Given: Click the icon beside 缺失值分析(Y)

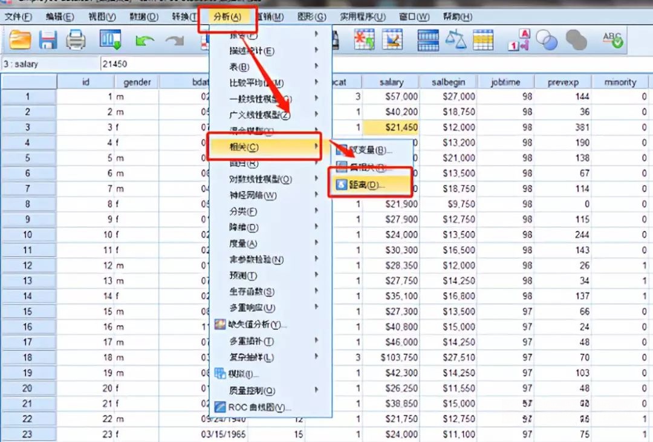Looking at the screenshot, I should (220, 324).
